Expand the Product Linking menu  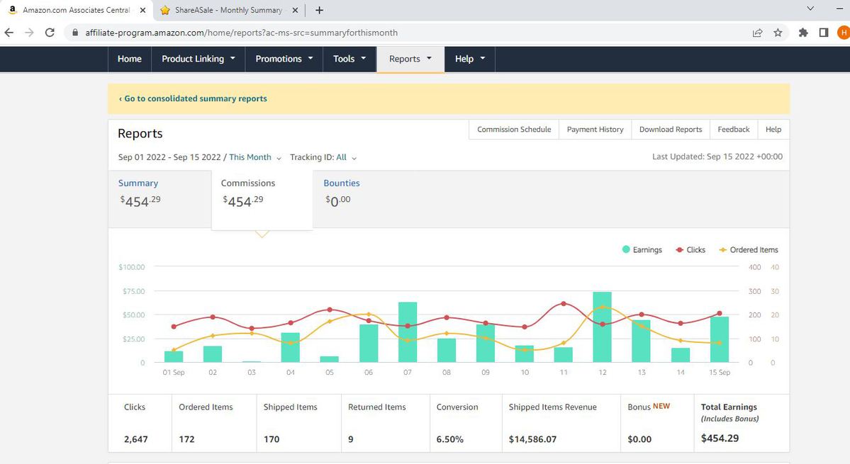tap(198, 59)
